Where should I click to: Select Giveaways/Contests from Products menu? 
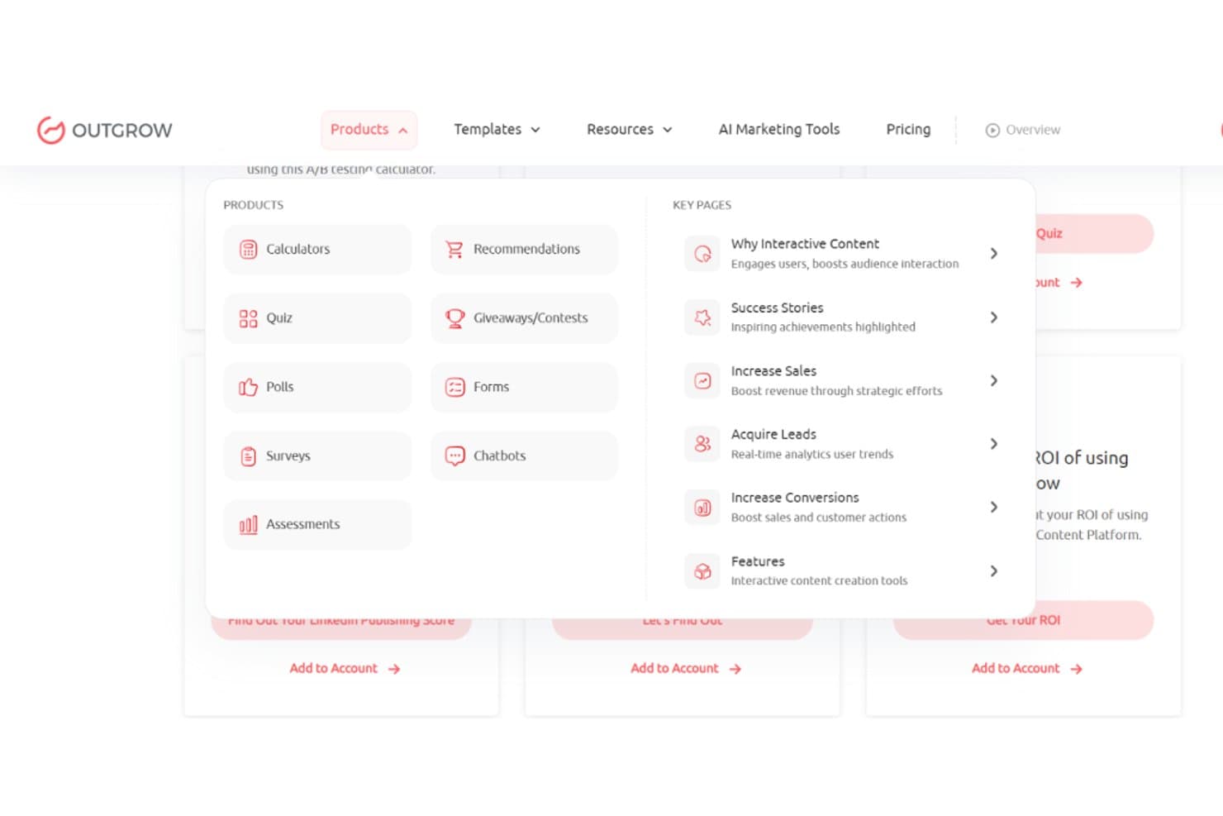coord(524,318)
